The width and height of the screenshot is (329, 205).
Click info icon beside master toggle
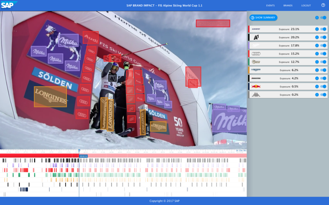coord(317,18)
